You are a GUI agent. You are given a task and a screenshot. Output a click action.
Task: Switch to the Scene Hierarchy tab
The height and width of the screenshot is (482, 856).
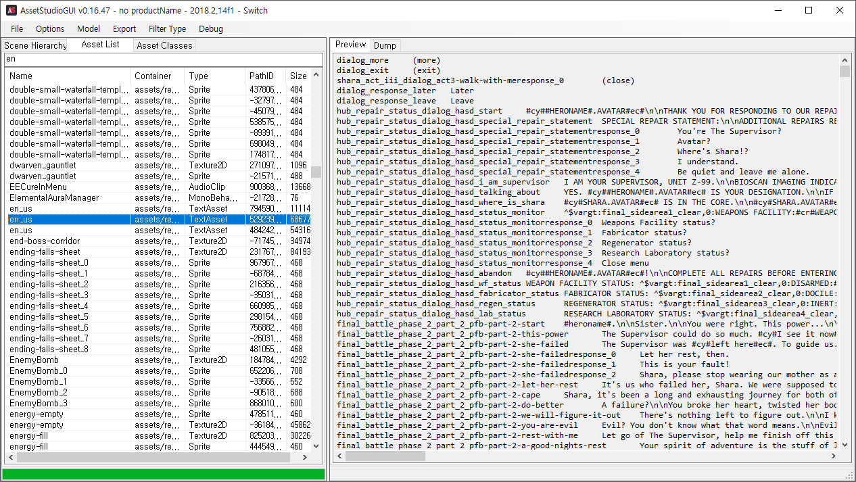click(x=35, y=45)
